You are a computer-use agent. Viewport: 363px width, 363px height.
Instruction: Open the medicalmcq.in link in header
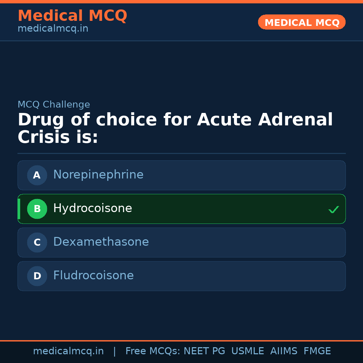click(x=53, y=29)
